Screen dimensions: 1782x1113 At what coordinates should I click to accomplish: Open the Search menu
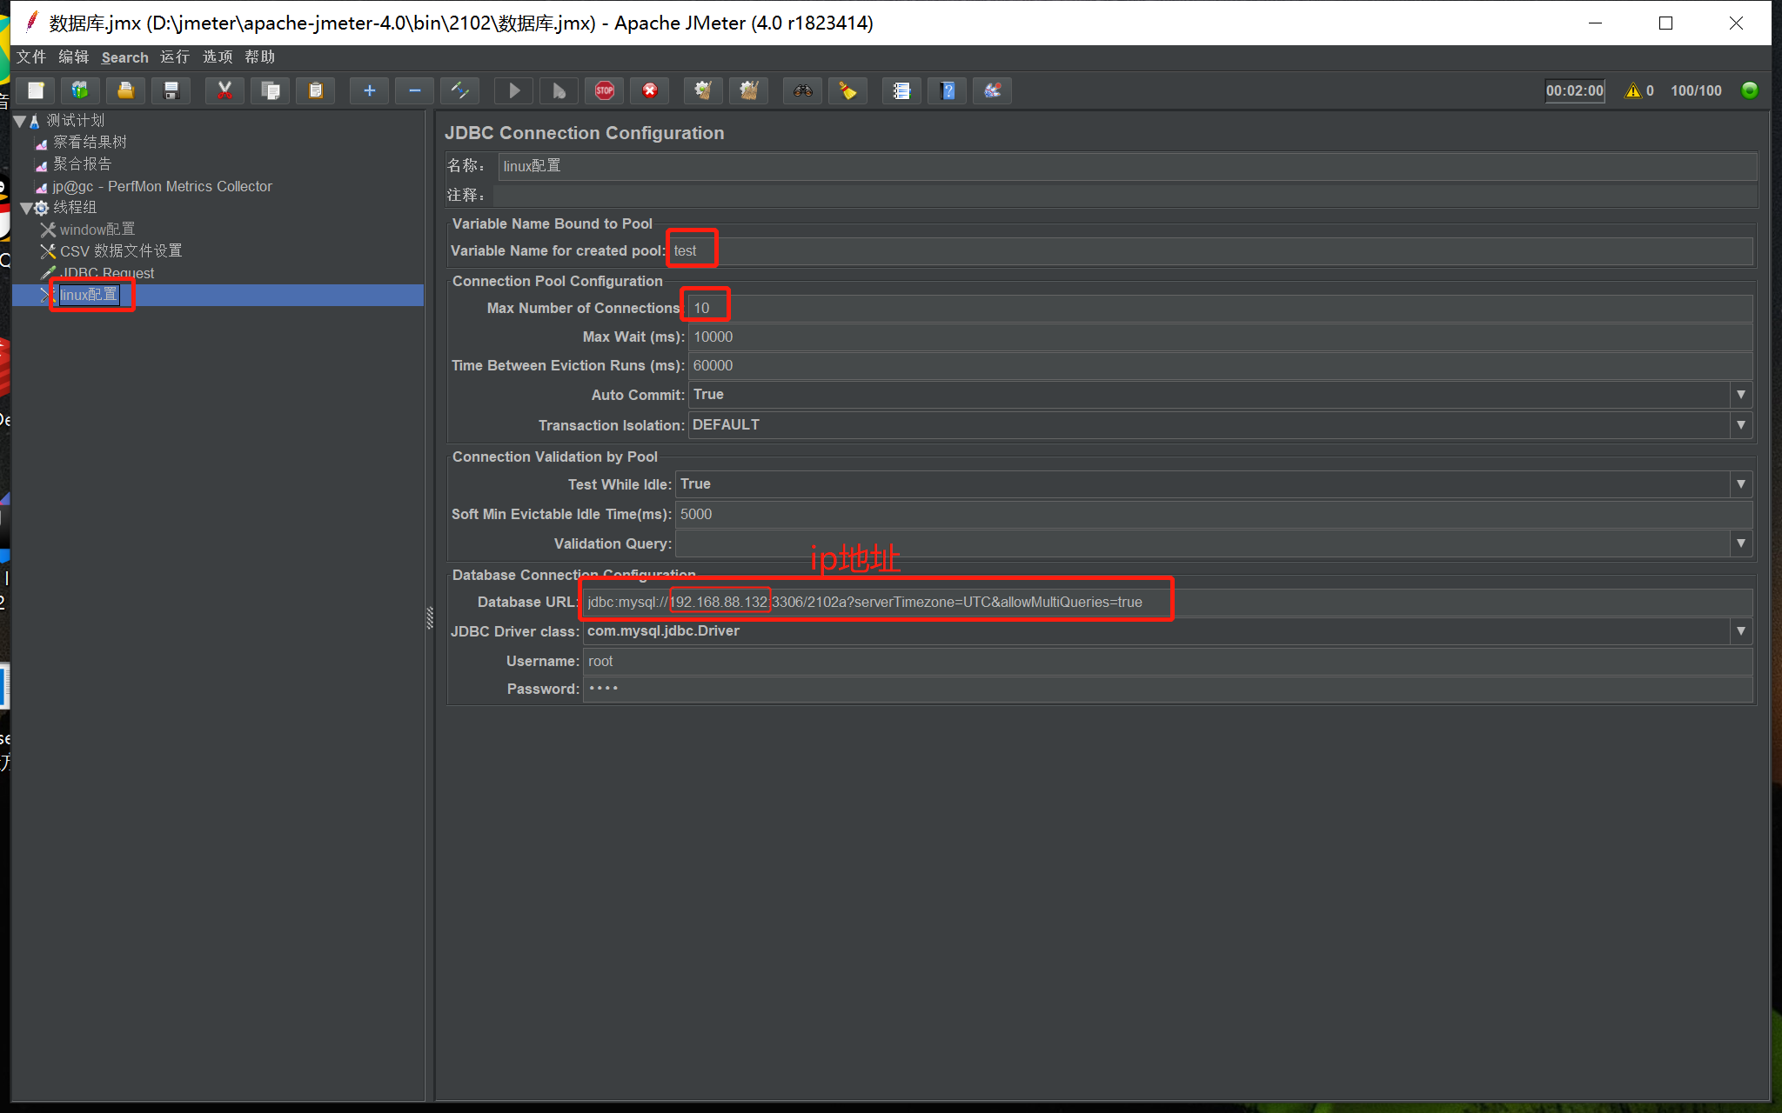[x=124, y=57]
